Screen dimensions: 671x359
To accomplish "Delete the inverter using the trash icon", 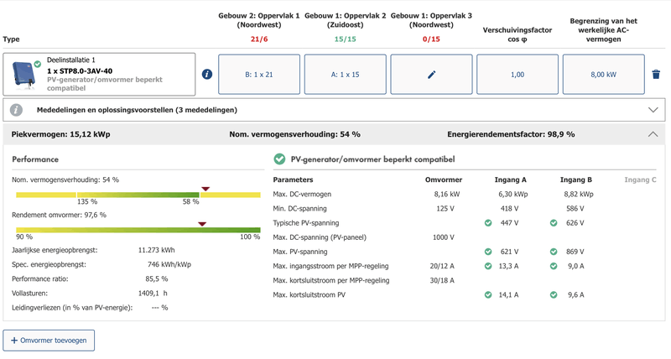I will pyautogui.click(x=655, y=75).
